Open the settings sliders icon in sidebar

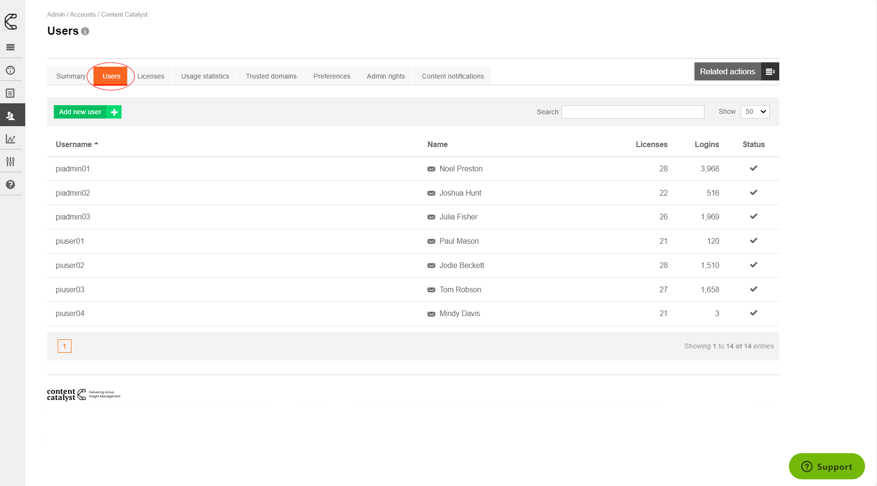click(10, 162)
